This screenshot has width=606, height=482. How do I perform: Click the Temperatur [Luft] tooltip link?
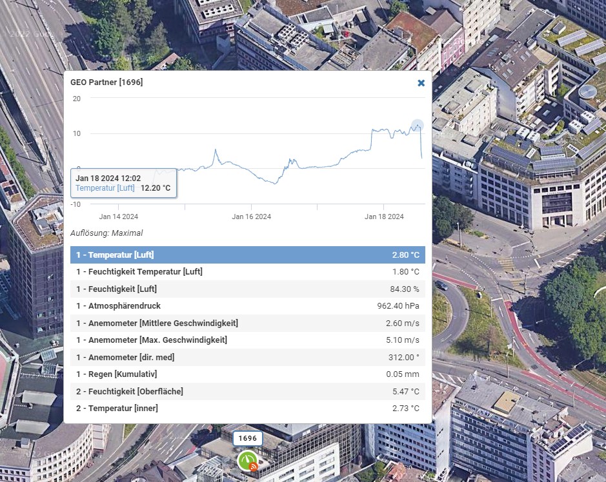click(105, 188)
